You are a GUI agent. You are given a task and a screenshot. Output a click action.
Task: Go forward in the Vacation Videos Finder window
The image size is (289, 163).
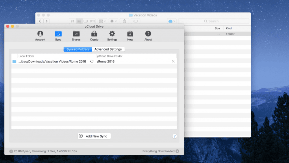pos(47,21)
